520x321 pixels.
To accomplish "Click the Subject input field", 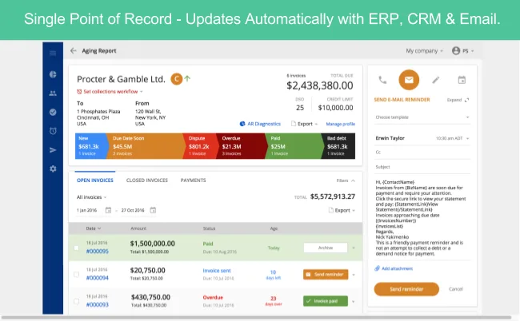I will click(422, 167).
